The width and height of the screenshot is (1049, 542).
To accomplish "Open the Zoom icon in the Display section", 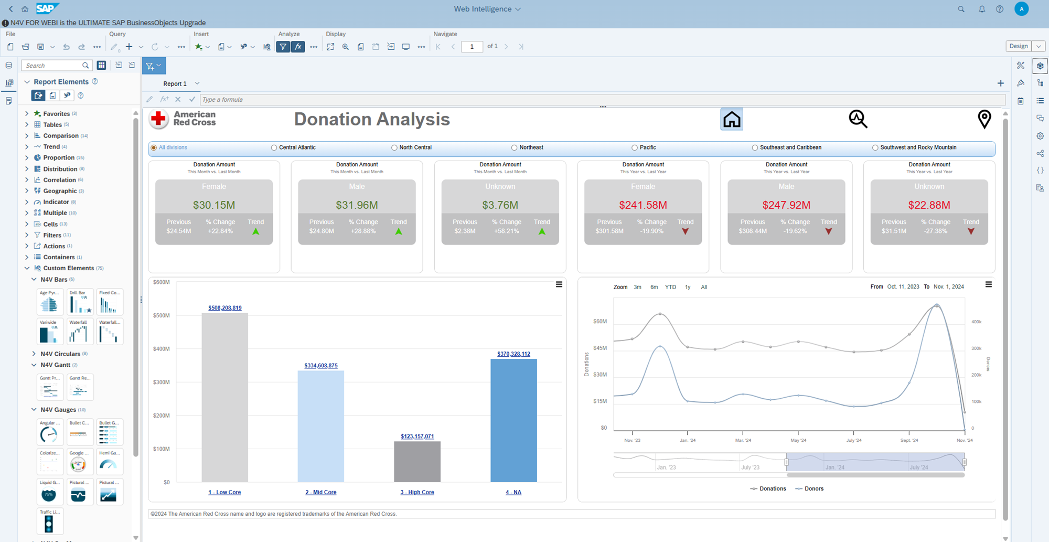I will click(345, 47).
